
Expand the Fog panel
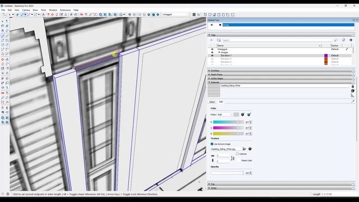(209, 184)
